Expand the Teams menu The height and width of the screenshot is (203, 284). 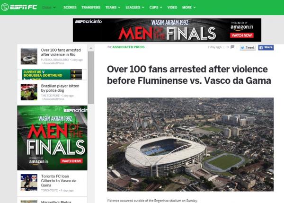(x=113, y=8)
